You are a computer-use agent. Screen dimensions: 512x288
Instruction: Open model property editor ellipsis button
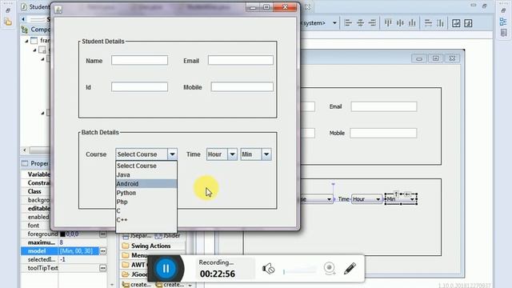103,250
